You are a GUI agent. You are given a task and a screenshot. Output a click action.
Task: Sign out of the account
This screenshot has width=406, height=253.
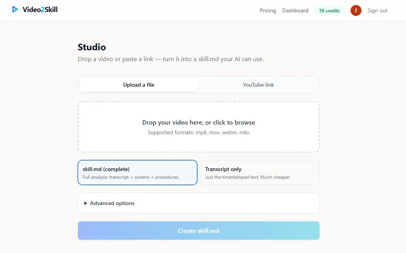377,10
